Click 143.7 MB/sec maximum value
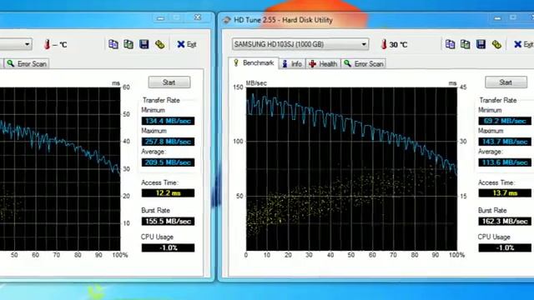 coord(505,142)
